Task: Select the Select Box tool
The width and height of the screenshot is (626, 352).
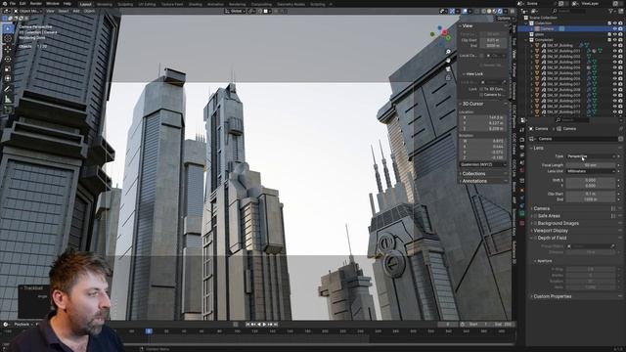Action: coord(8,28)
